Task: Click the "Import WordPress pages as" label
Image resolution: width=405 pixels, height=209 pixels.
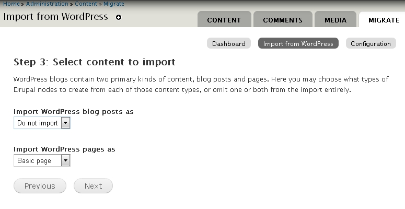Action: point(64,149)
